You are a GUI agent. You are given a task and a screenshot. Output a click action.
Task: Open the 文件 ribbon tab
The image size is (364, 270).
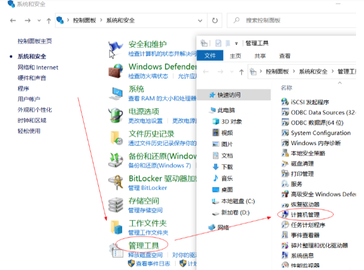point(210,56)
